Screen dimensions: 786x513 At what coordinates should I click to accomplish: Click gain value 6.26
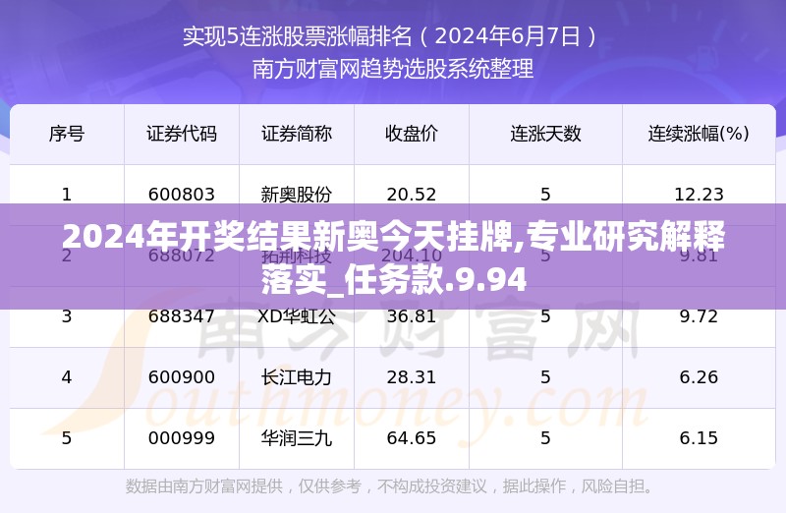(x=699, y=377)
